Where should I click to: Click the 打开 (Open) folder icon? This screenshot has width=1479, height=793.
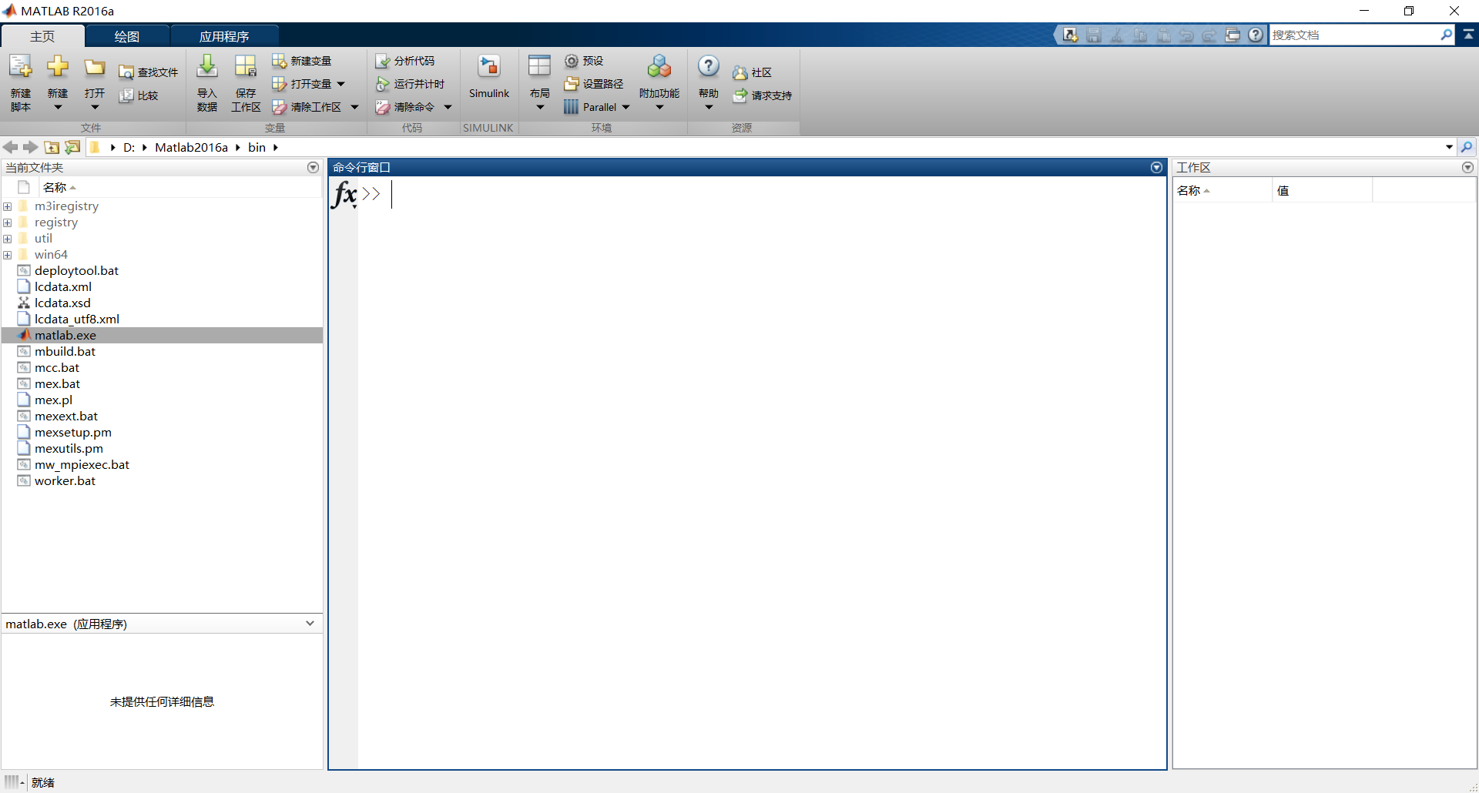[95, 67]
